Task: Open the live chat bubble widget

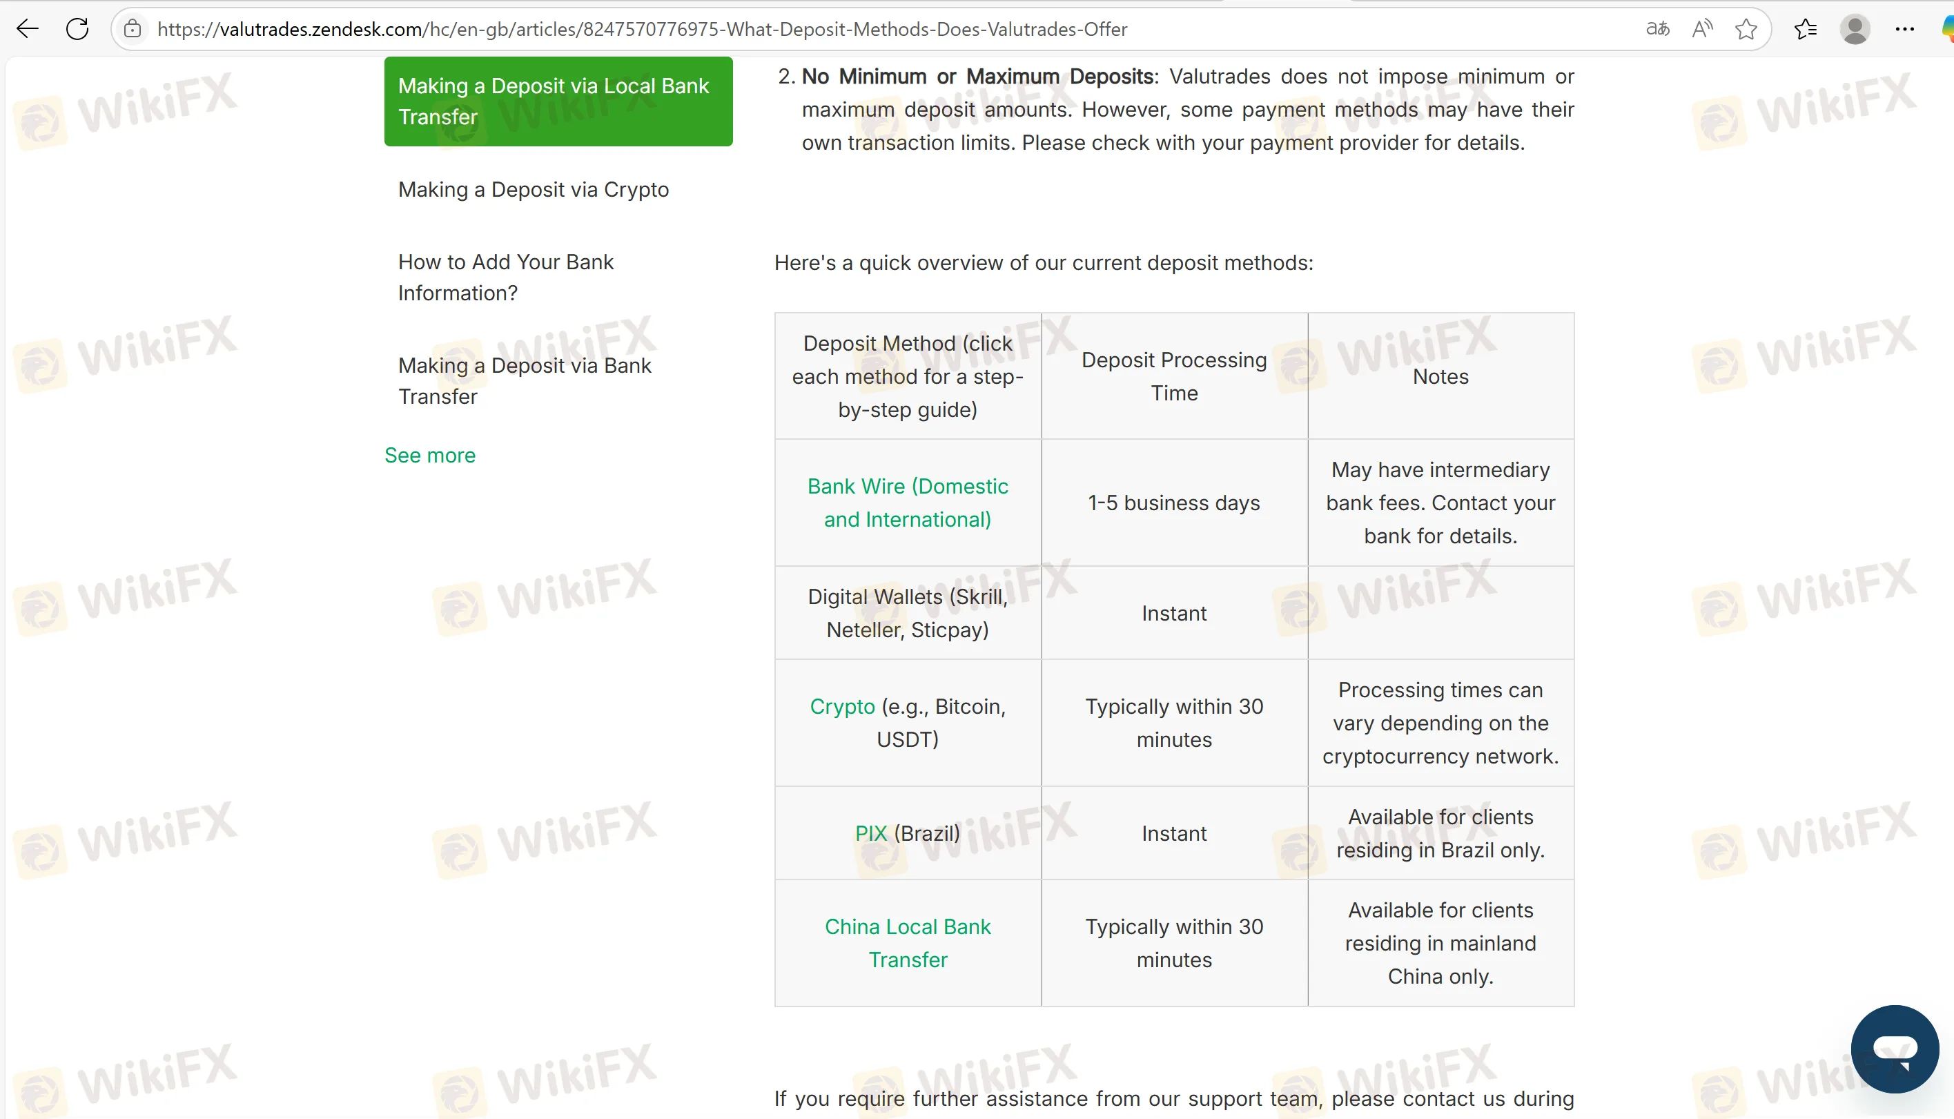Action: pyautogui.click(x=1894, y=1049)
